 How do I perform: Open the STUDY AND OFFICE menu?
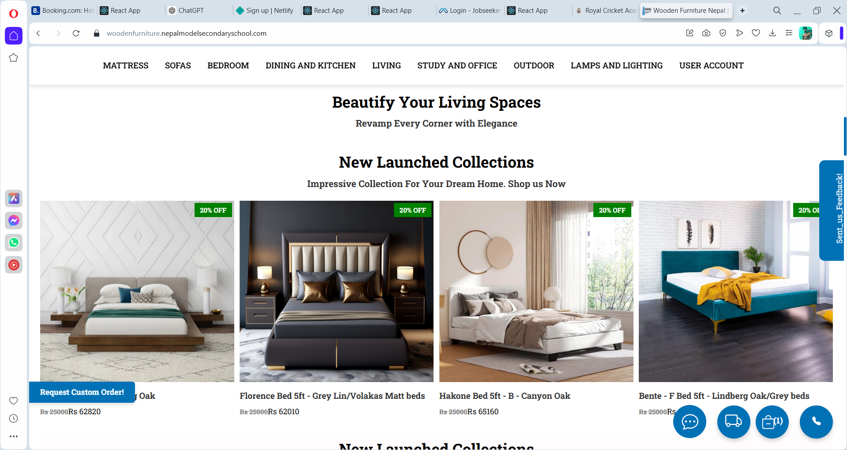coord(457,65)
